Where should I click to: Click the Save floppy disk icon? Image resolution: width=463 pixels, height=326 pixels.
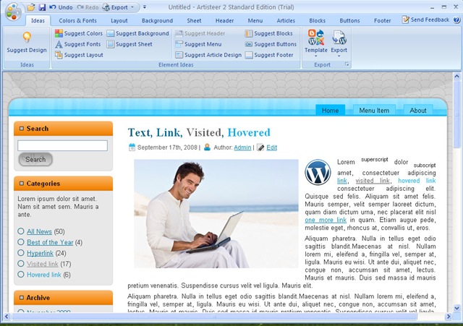pyautogui.click(x=42, y=7)
